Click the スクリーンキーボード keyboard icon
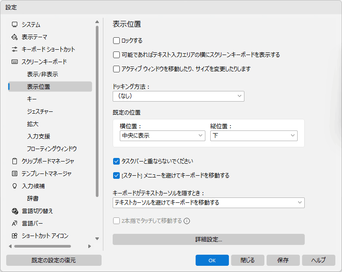Screen dimensions: 342x272 (x=15, y=62)
